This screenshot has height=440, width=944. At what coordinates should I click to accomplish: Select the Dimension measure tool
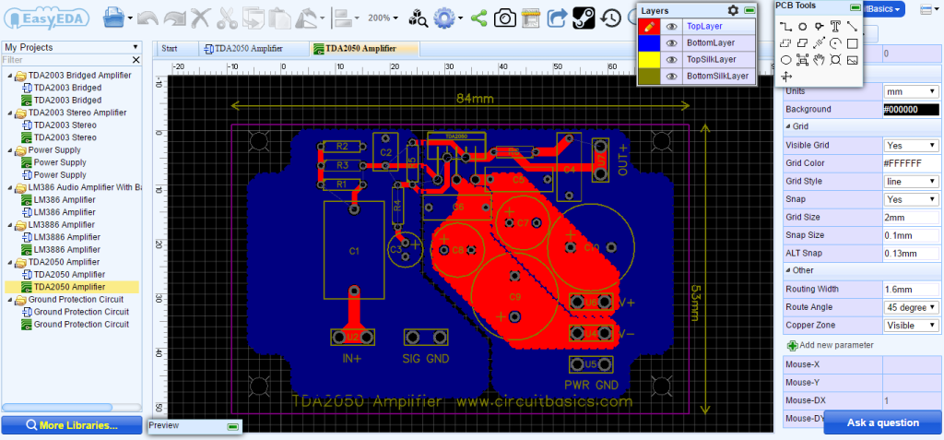[x=819, y=42]
